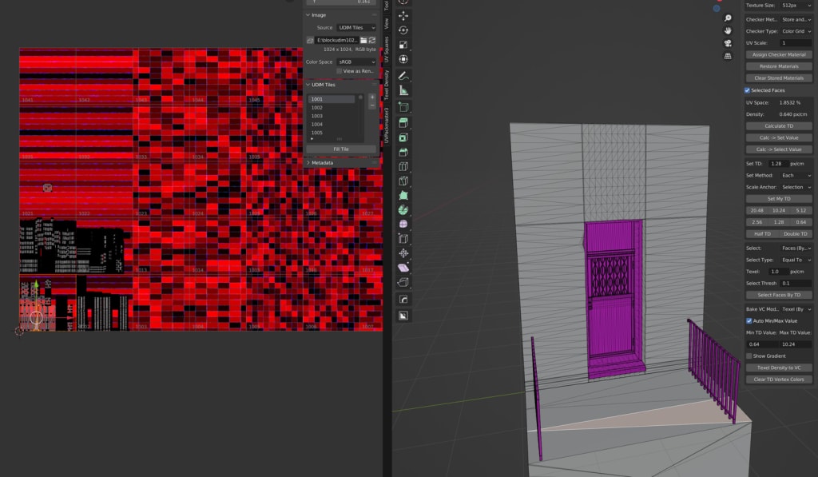The image size is (818, 477).
Task: Collapse the UDIM Tiles panel
Action: point(308,85)
